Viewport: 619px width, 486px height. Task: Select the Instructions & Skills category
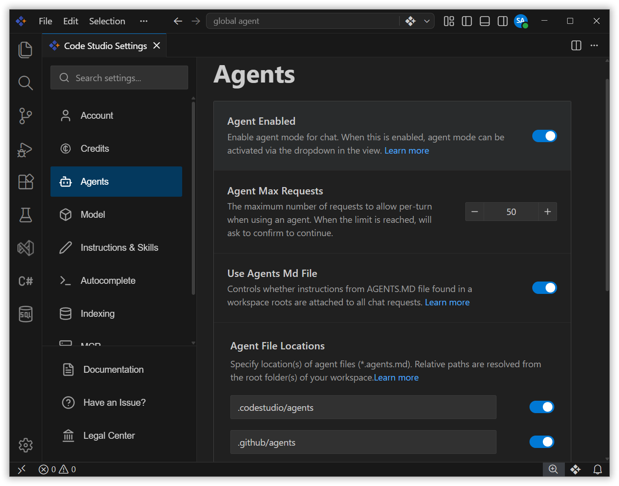pos(116,248)
